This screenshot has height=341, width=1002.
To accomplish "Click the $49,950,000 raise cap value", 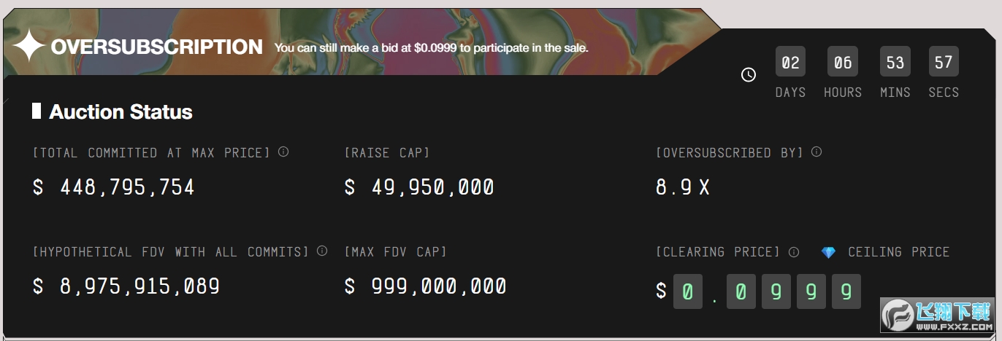I will (x=419, y=188).
